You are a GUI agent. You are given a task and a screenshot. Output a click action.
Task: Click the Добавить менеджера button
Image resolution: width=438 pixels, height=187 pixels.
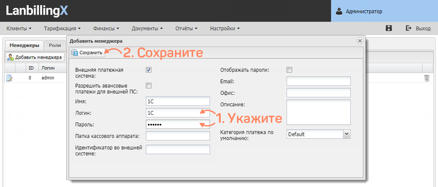click(x=35, y=57)
